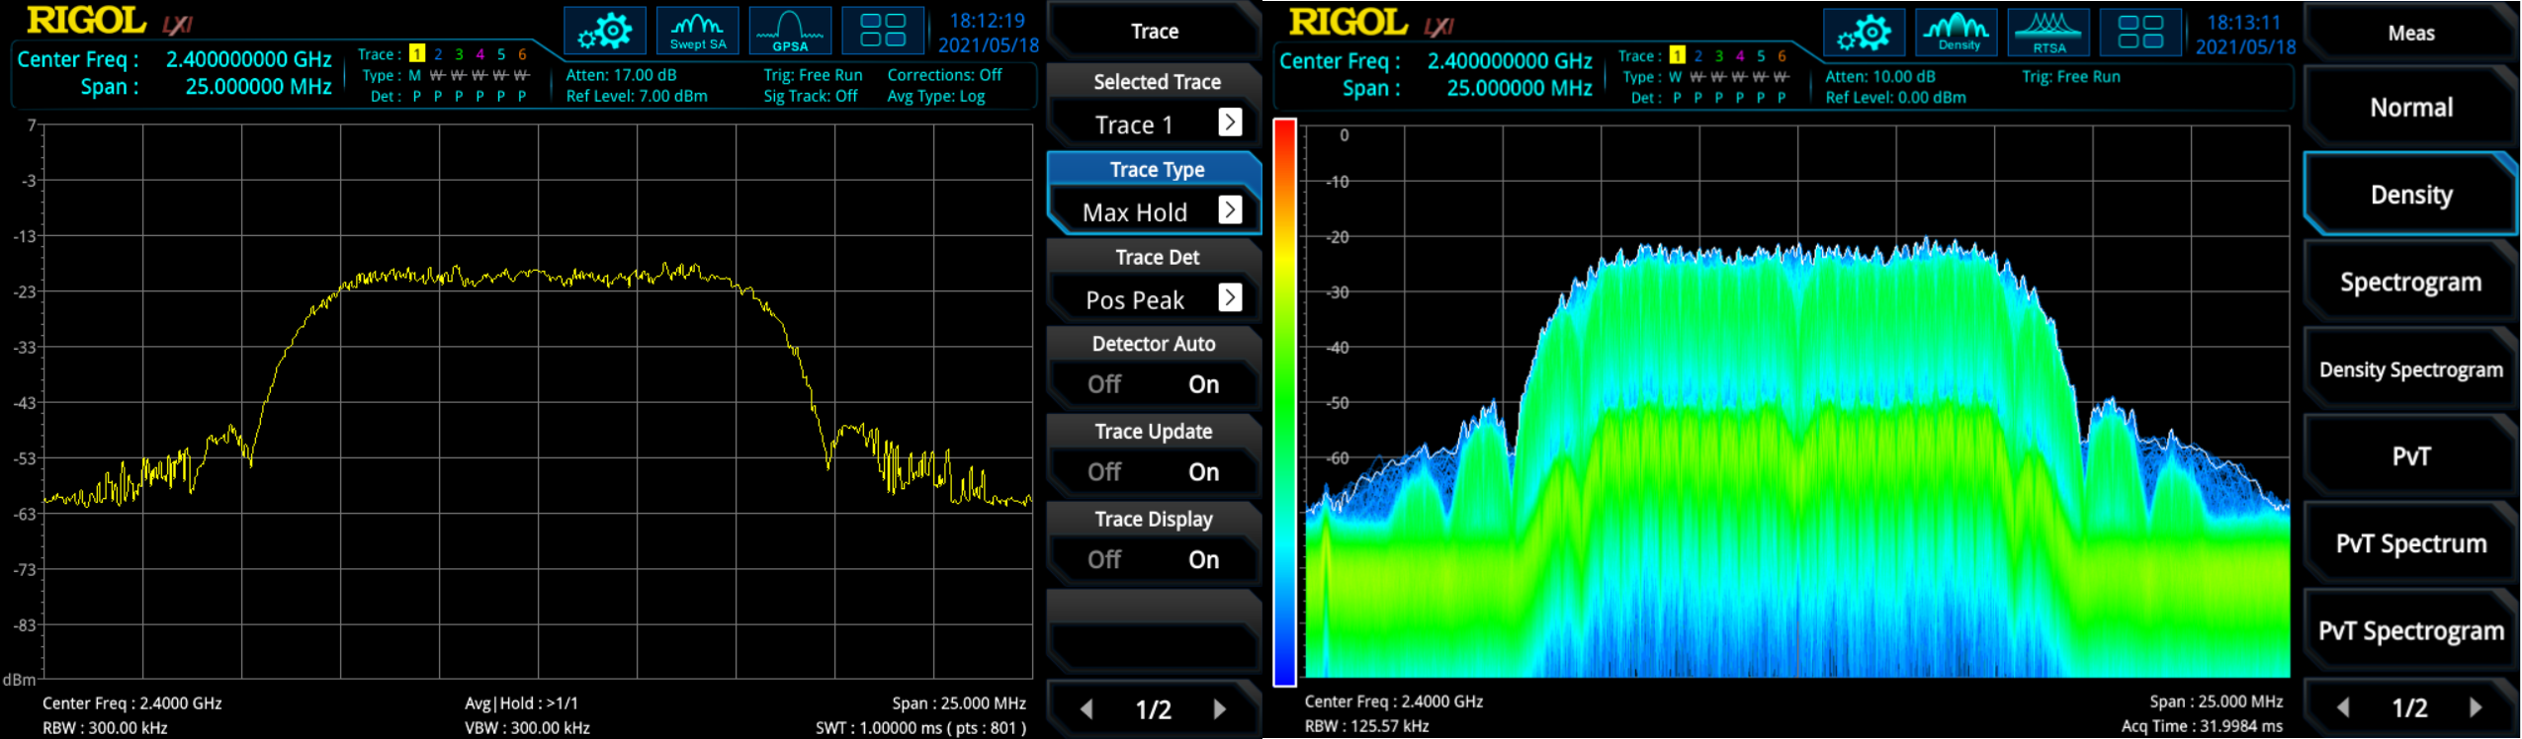Open the Selected Trace menu item
Viewport: 2522px width, 739px height.
pyautogui.click(x=1154, y=105)
